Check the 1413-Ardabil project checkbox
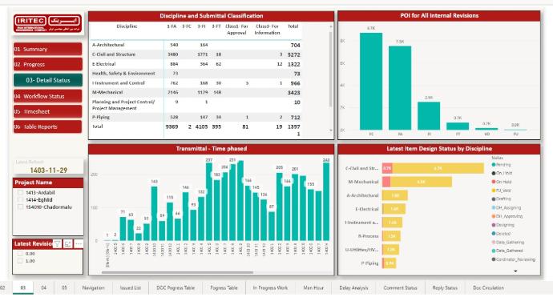This screenshot has width=553, height=297. (20, 193)
